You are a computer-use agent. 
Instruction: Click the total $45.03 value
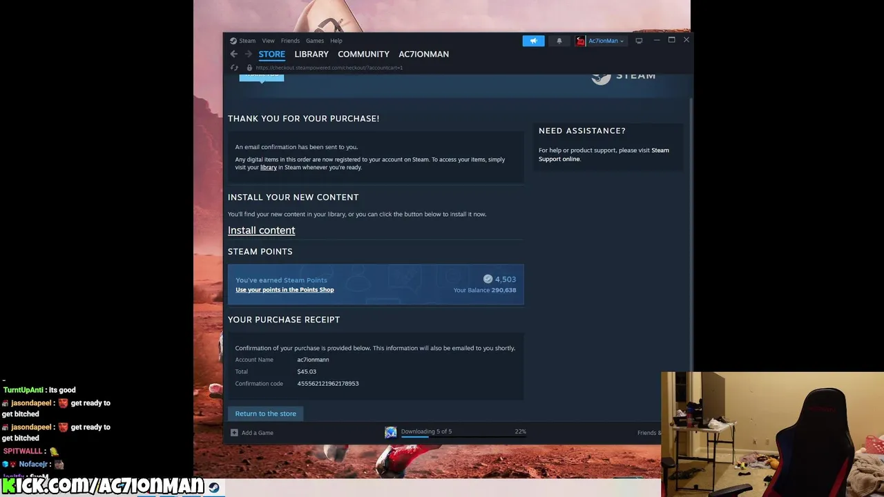307,371
